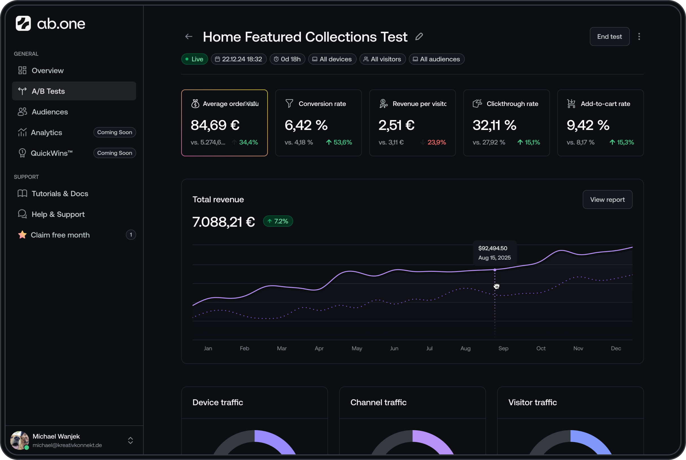This screenshot has width=686, height=460.
Task: Open Audiences in the sidebar
Action: (x=50, y=112)
